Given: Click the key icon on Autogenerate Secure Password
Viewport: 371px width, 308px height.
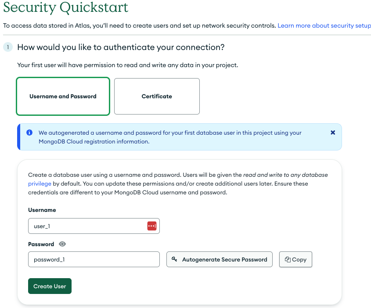Looking at the screenshot, I should pyautogui.click(x=175, y=259).
